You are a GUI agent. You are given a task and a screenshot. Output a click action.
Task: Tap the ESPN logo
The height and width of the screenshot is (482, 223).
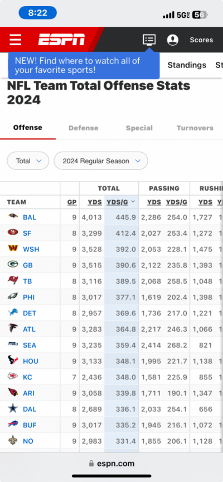point(61,40)
